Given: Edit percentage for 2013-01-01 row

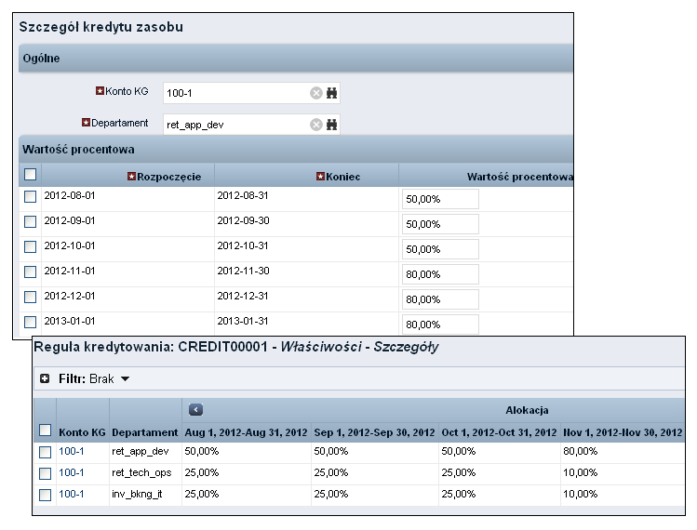Looking at the screenshot, I should tap(440, 325).
